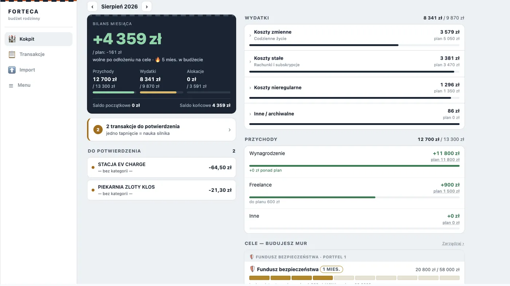This screenshot has height=286, width=510.
Task: Open Kokpit castle icon in sidebar
Action: (12, 39)
